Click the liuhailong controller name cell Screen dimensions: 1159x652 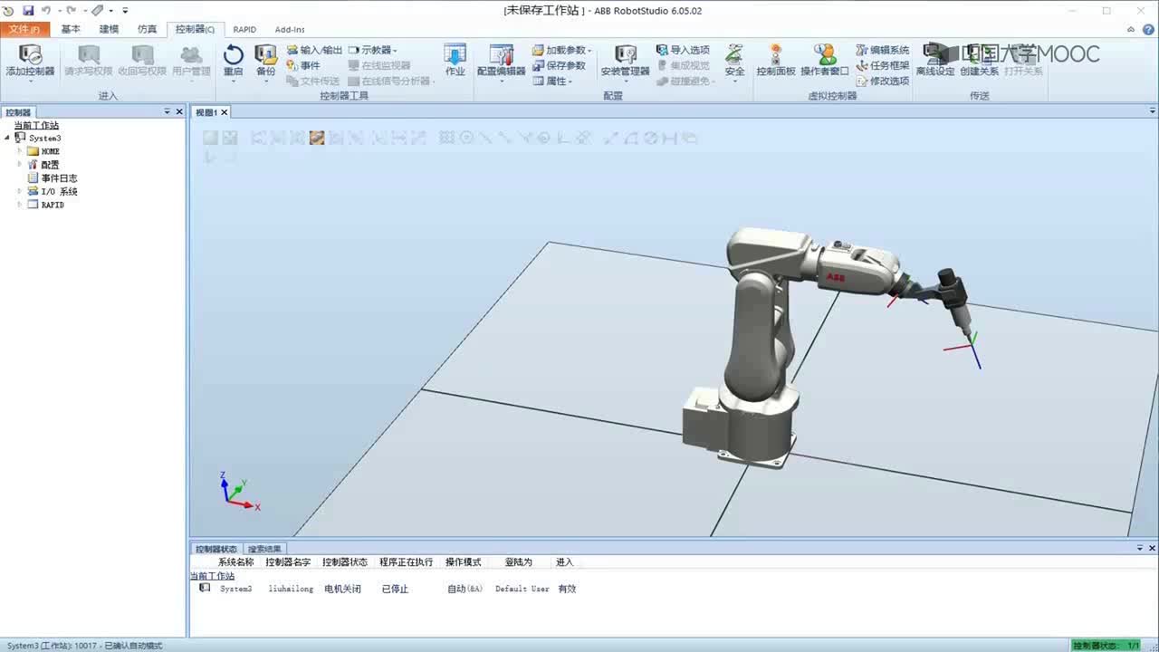[291, 589]
